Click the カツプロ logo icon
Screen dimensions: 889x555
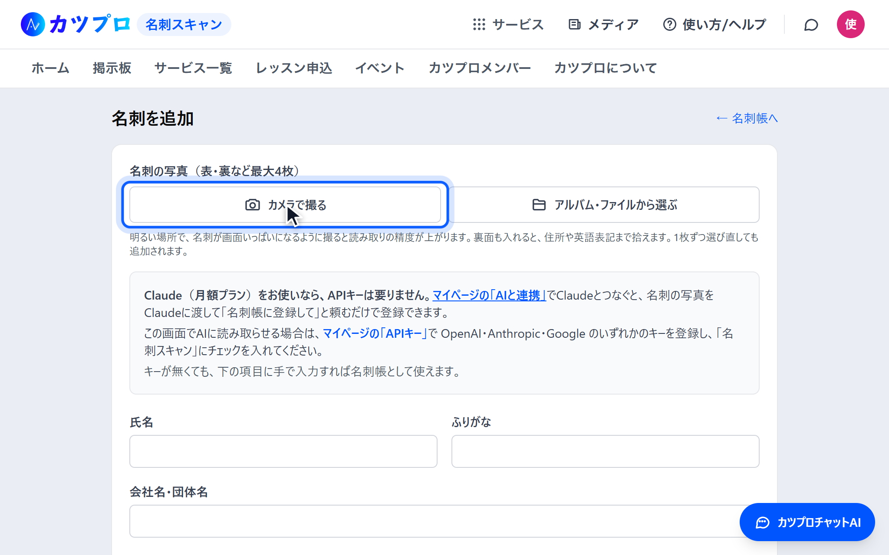tap(33, 24)
